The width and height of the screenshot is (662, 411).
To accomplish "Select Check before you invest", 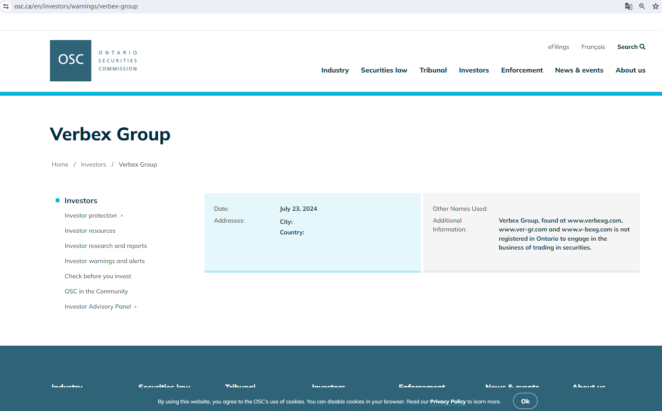I will click(x=98, y=276).
